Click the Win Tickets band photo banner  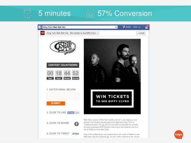[112, 76]
